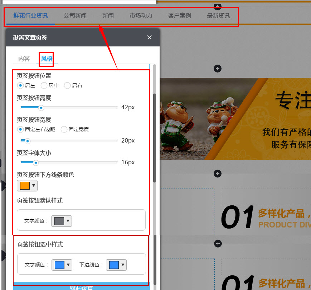Select the 居右 tab position radio button
311x290 pixels.
(x=67, y=85)
